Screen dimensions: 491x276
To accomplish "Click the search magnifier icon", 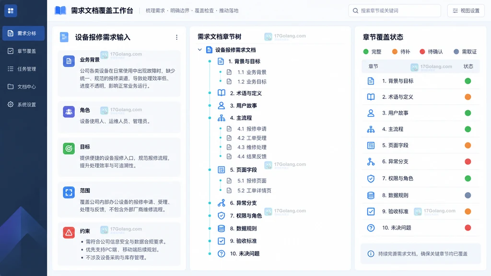I will pos(355,11).
